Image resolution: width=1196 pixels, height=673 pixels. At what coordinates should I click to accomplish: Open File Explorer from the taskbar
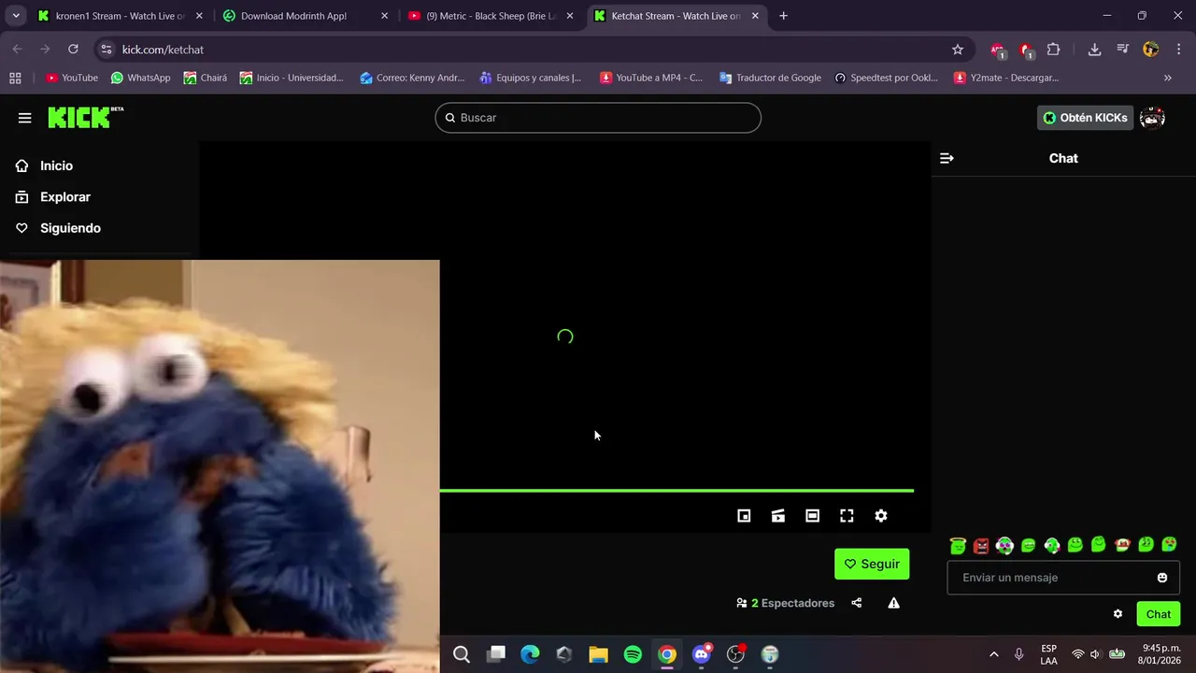click(x=598, y=654)
